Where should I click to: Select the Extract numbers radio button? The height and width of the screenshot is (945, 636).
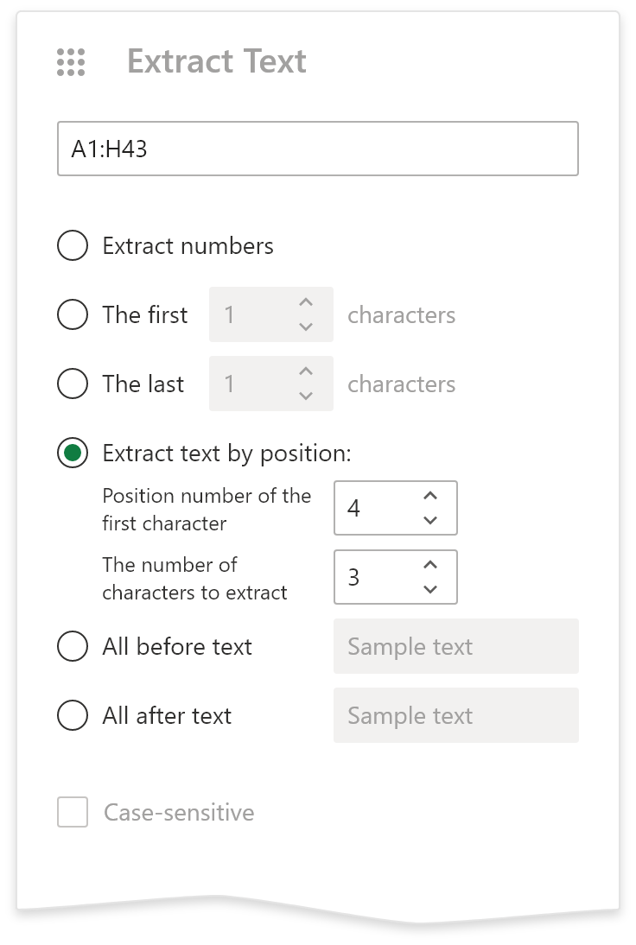coord(73,245)
